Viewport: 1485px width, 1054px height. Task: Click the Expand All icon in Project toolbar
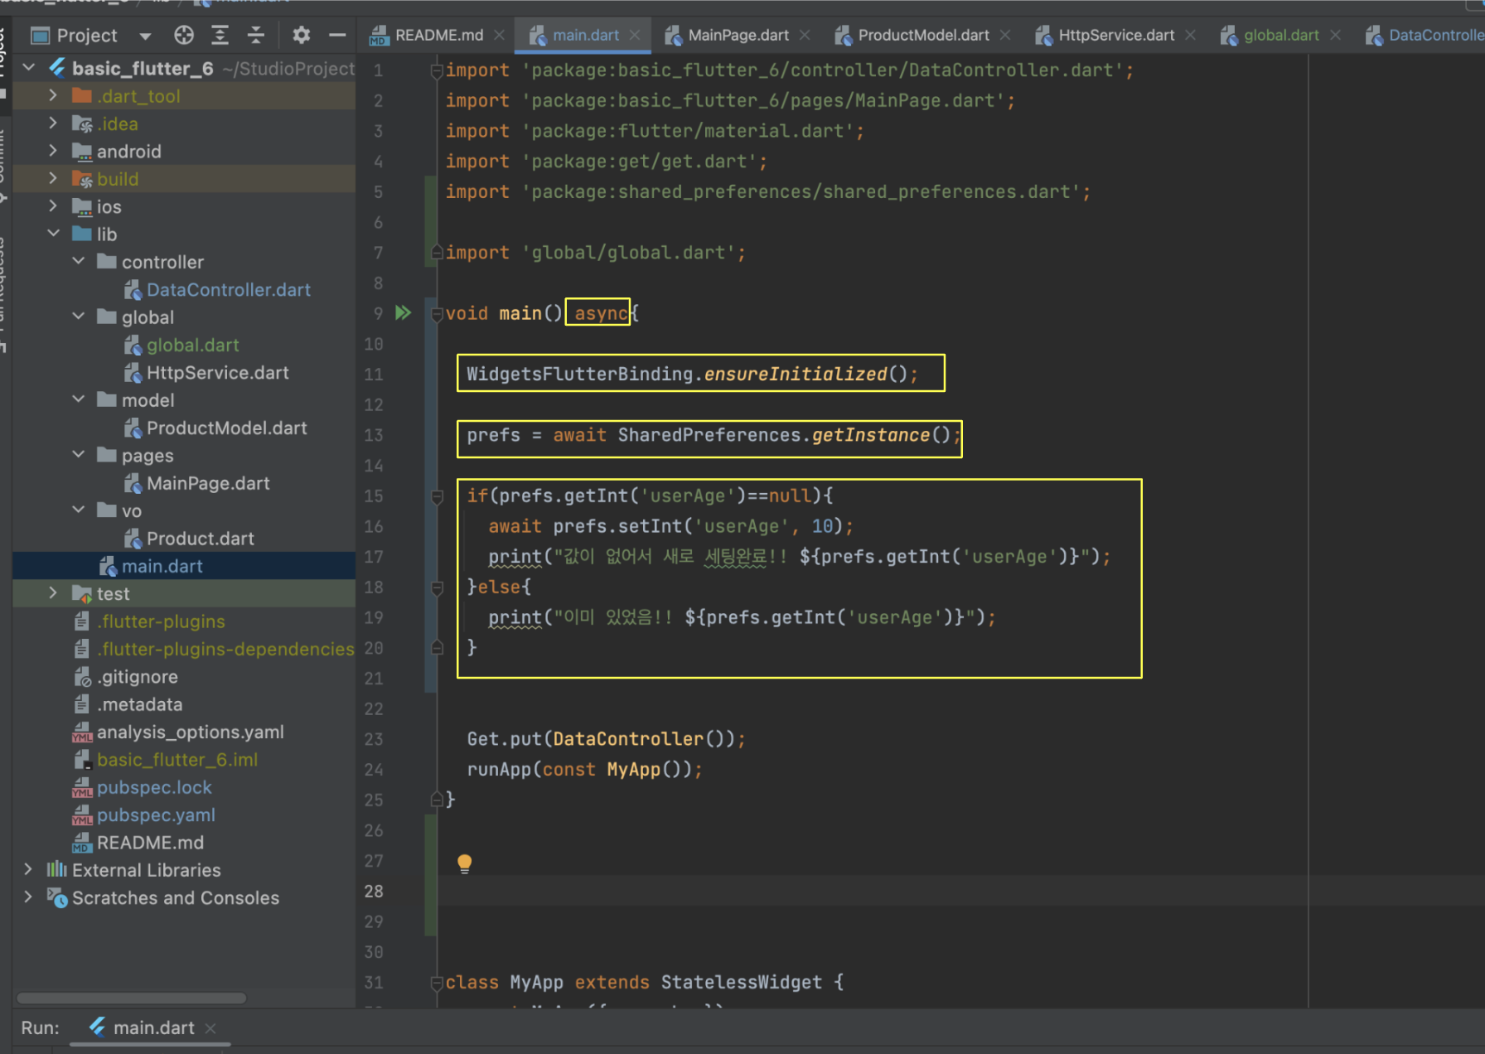click(x=220, y=35)
